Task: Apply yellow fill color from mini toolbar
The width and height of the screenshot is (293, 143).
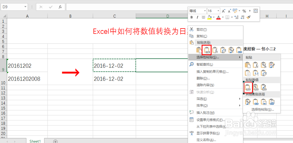Action: 209,17
